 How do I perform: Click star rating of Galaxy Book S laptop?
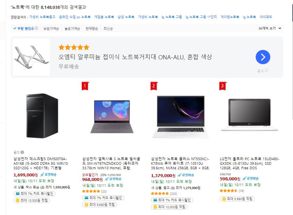pos(91,191)
